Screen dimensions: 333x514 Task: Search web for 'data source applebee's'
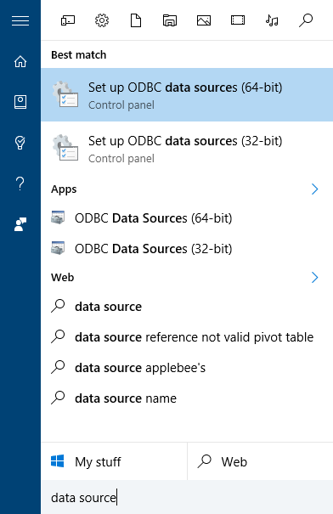click(187, 368)
